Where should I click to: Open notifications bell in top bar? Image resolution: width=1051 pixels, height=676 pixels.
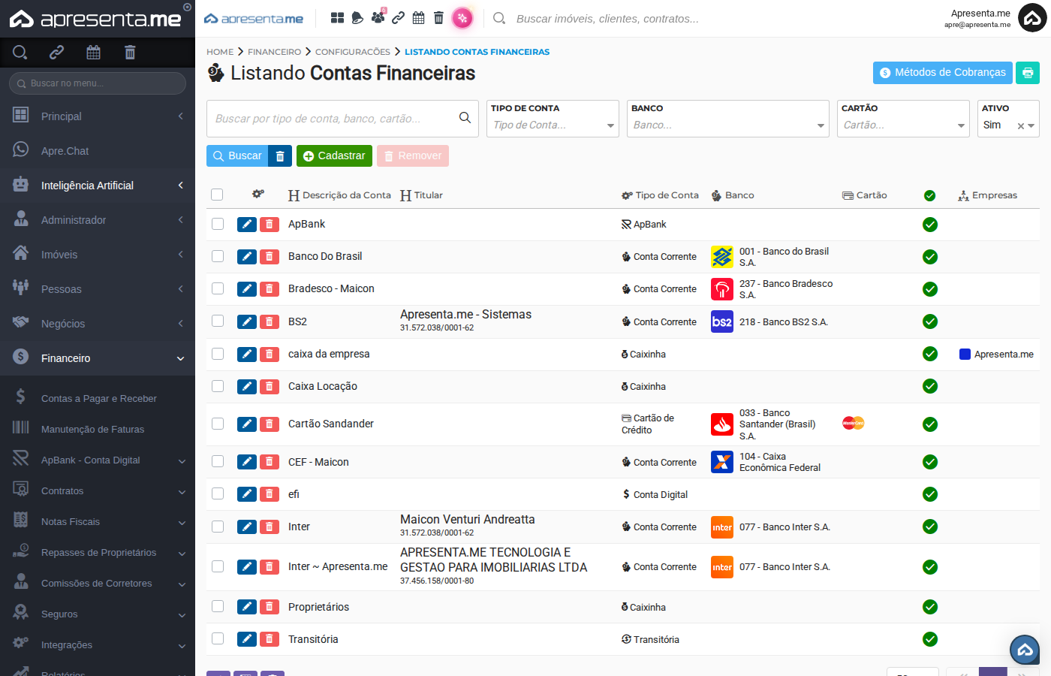[x=357, y=18]
